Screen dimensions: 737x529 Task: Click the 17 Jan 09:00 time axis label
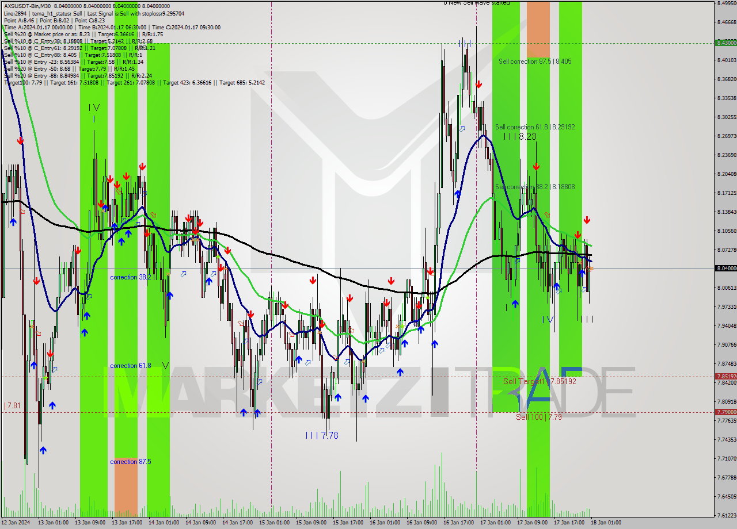tap(532, 523)
